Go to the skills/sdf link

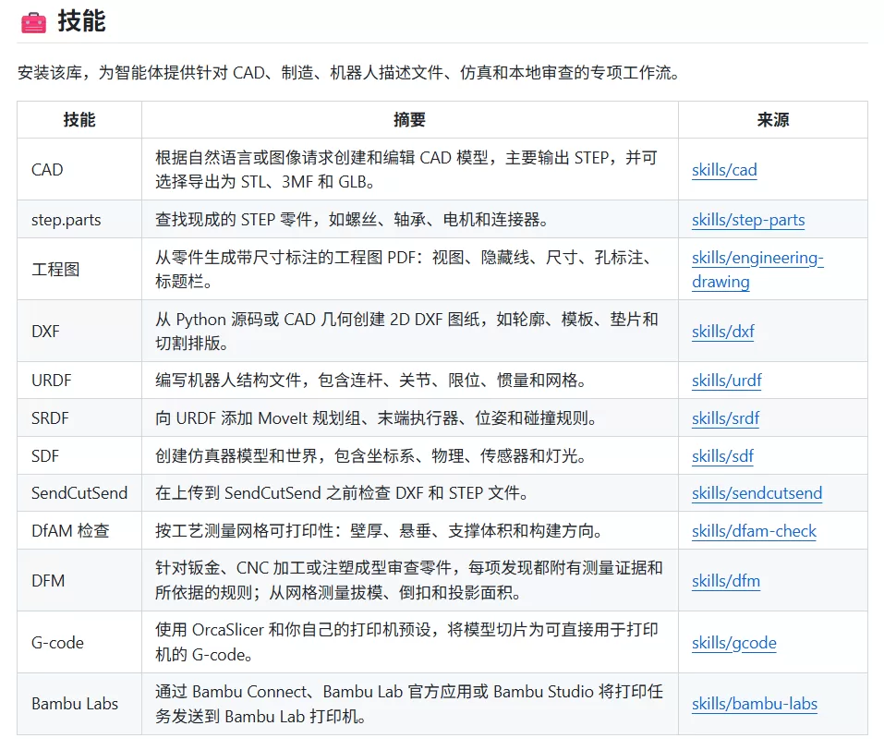pos(722,455)
